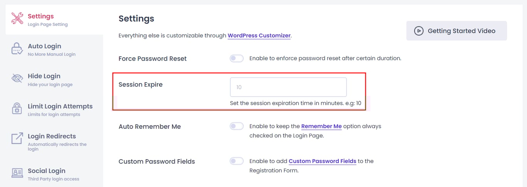Enable the Force Password Reset toggle
The width and height of the screenshot is (527, 187).
[x=236, y=58]
